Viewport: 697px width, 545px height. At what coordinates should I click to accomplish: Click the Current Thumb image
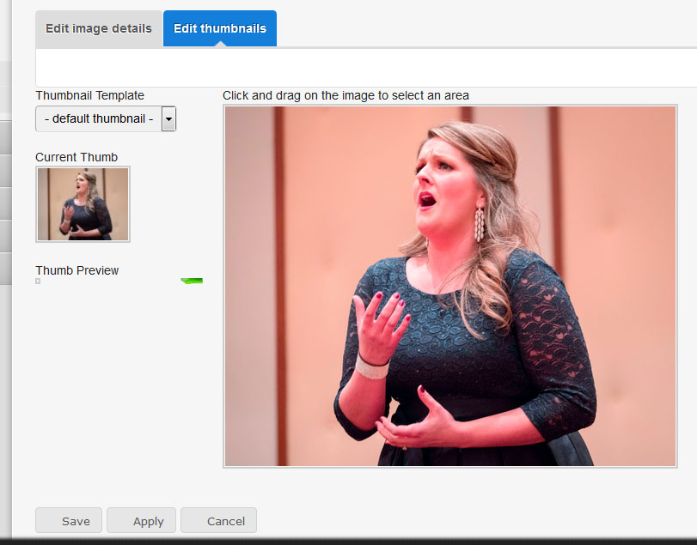click(x=83, y=203)
